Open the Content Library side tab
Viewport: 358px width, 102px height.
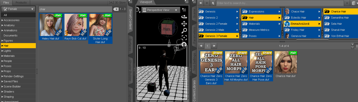point(194,91)
